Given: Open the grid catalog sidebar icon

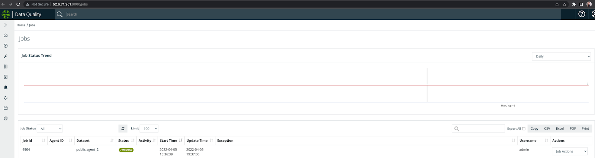Looking at the screenshot, I should [x=6, y=67].
